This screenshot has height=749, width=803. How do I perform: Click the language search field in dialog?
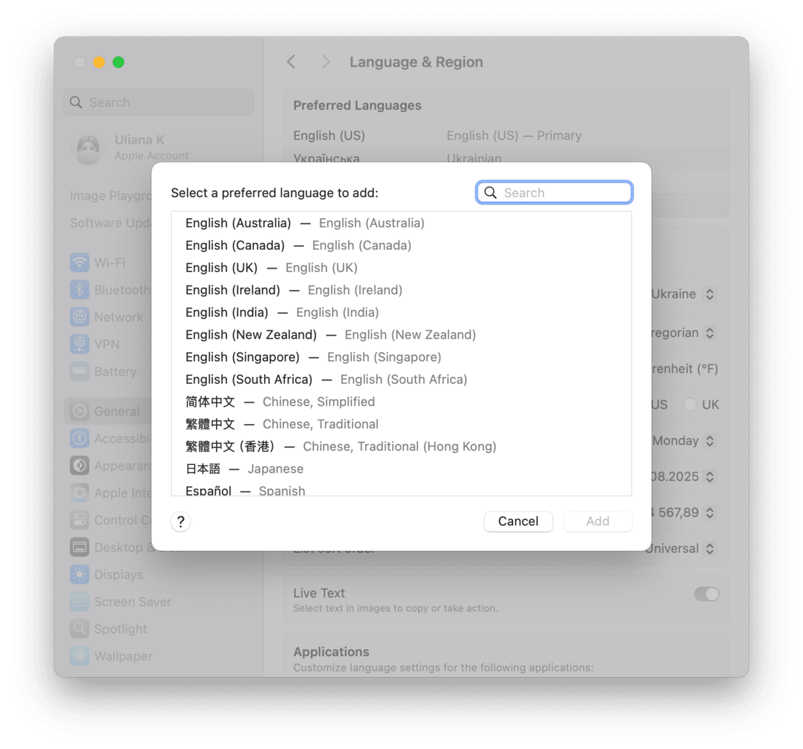(x=555, y=192)
